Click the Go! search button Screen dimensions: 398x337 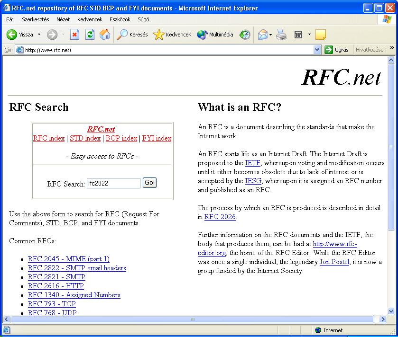[x=149, y=183]
